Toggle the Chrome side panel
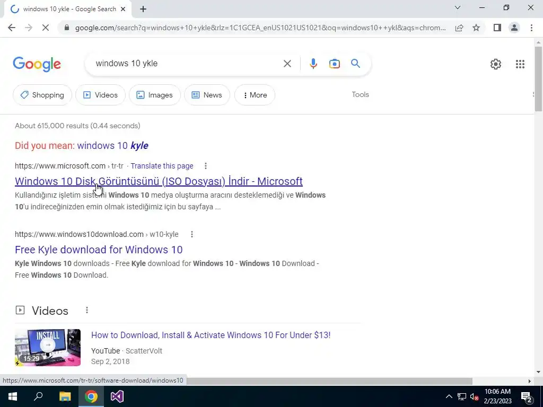The image size is (543, 407). [497, 28]
